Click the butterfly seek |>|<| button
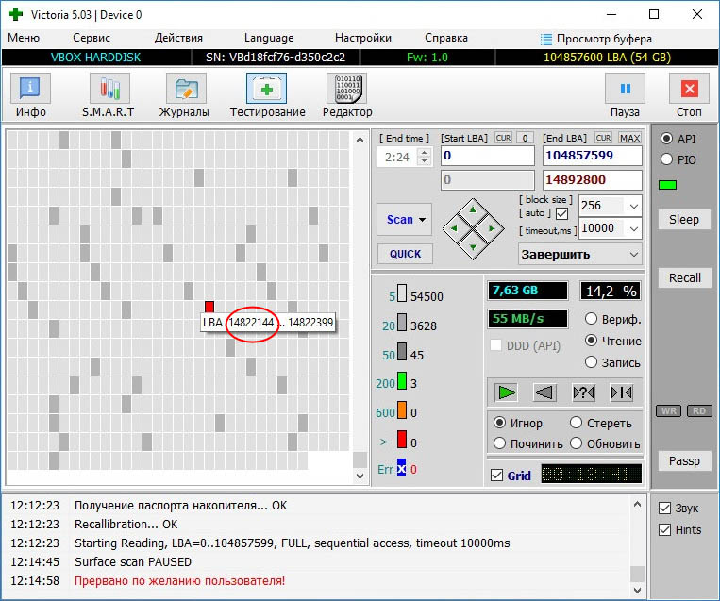720x601 pixels. pyautogui.click(x=621, y=392)
